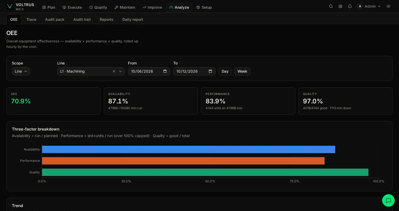Open the To date calendar picker icon
The width and height of the screenshot is (399, 211).
[210, 71]
